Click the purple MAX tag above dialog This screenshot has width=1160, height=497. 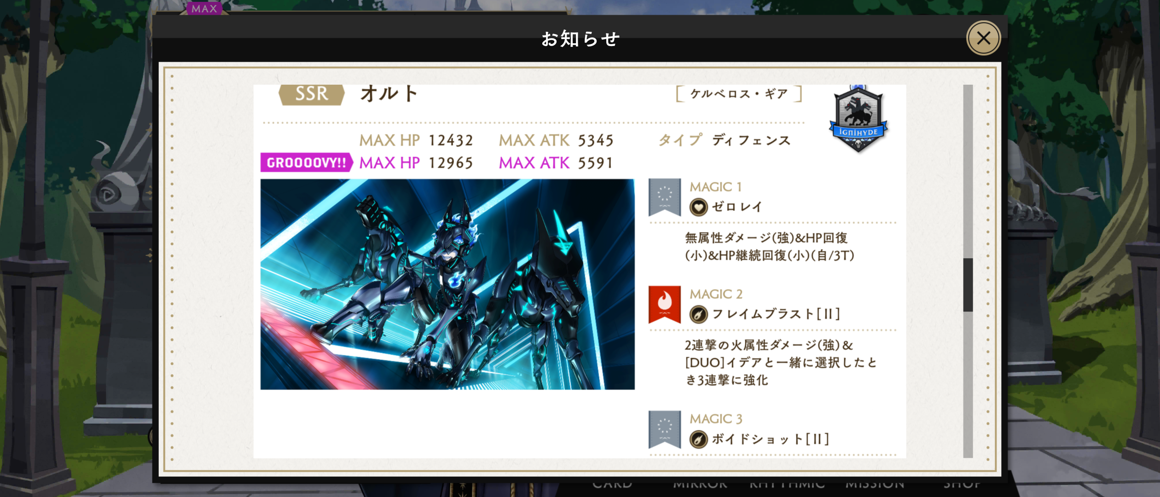pos(204,8)
